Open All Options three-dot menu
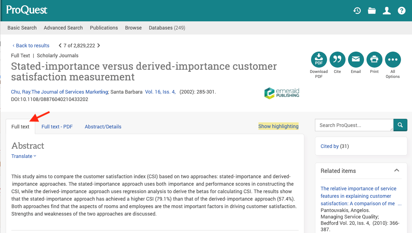Screen dimensions: 412x233 [x=393, y=59]
